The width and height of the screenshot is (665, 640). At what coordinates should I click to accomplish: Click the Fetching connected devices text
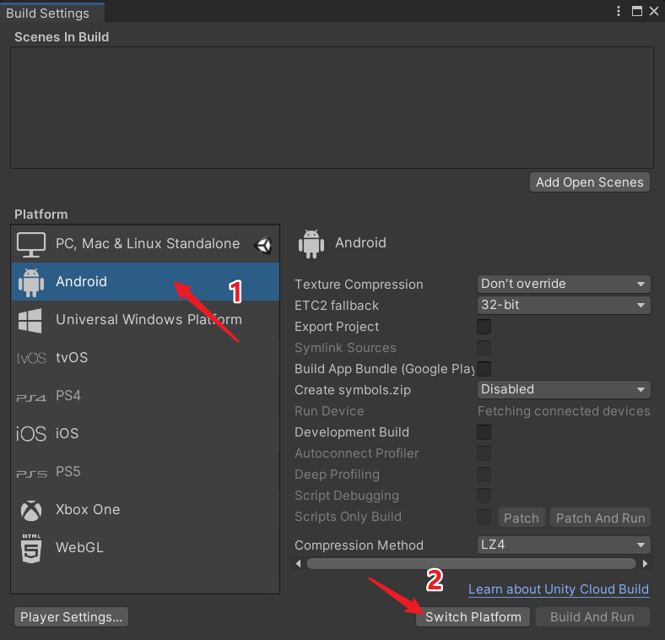tap(564, 411)
